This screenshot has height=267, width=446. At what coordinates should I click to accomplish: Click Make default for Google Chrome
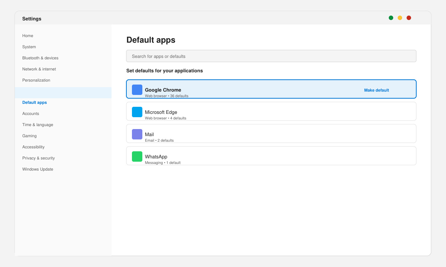point(376,90)
